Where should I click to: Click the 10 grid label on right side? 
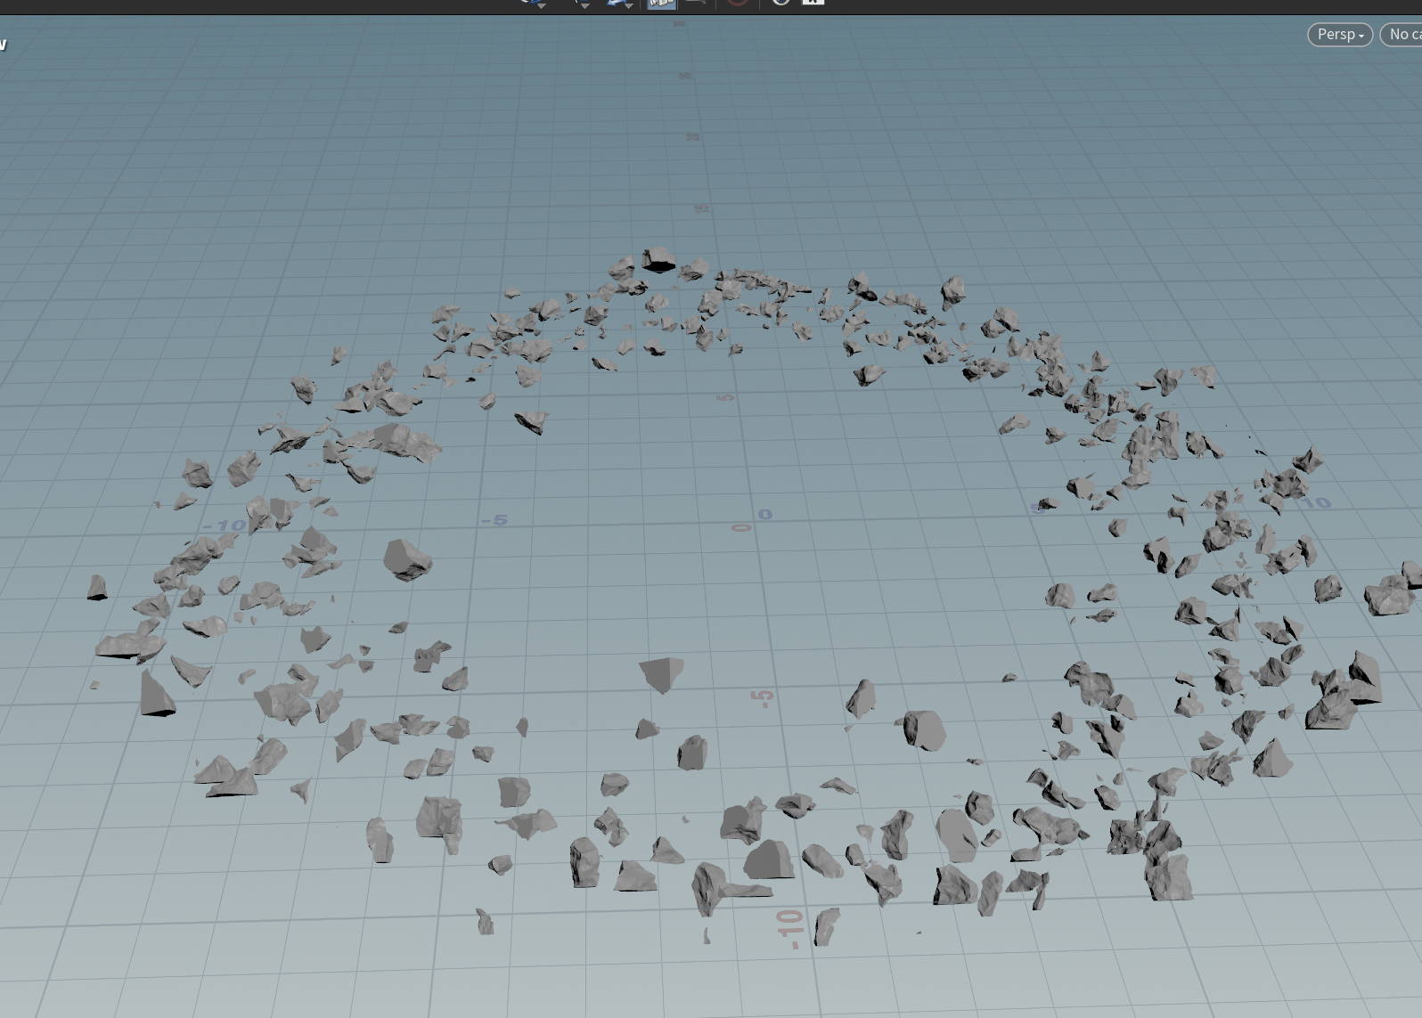coord(1316,503)
